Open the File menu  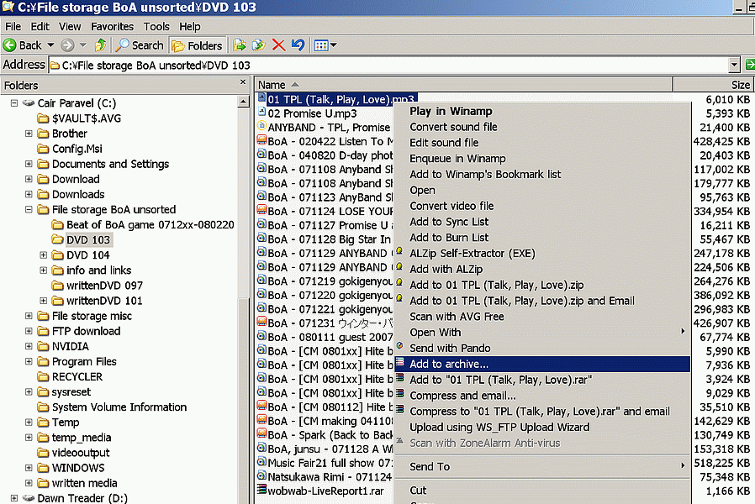pyautogui.click(x=13, y=26)
